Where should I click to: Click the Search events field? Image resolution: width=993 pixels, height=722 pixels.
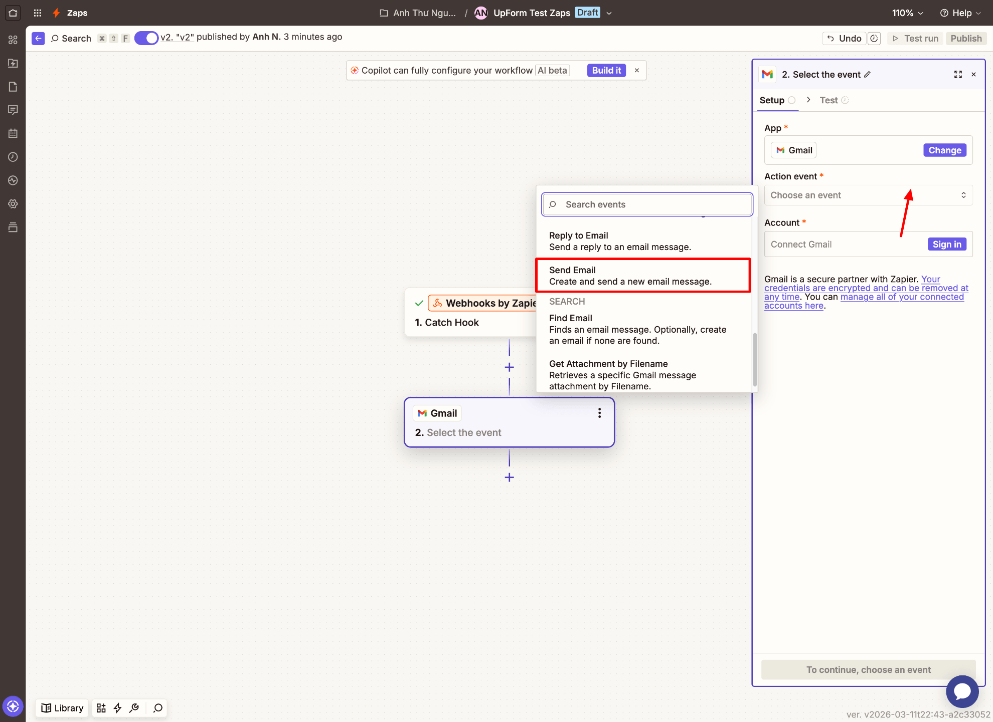click(x=647, y=204)
